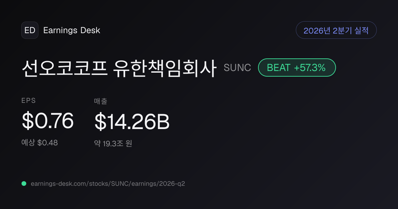Click the 약 19.3조 원 conversion text
Image resolution: width=398 pixels, height=209 pixels.
(x=113, y=143)
